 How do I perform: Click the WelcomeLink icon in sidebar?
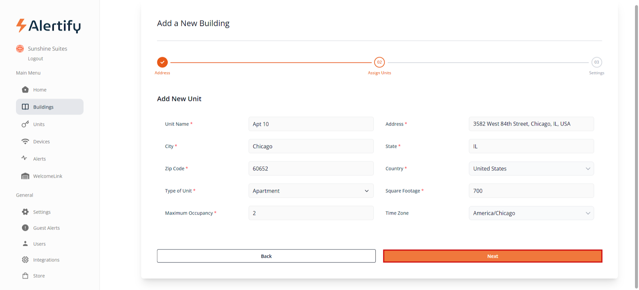pos(25,176)
